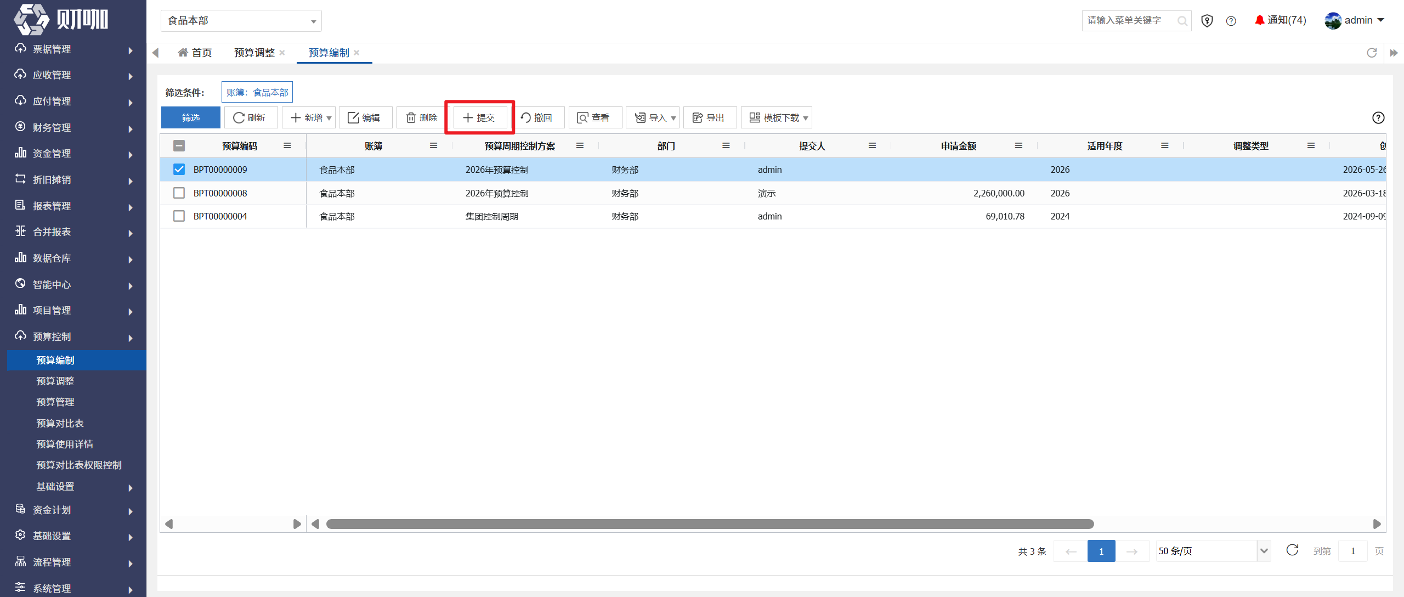The width and height of the screenshot is (1404, 597).
Task: Click the horizontal table scrollbar
Action: [710, 524]
